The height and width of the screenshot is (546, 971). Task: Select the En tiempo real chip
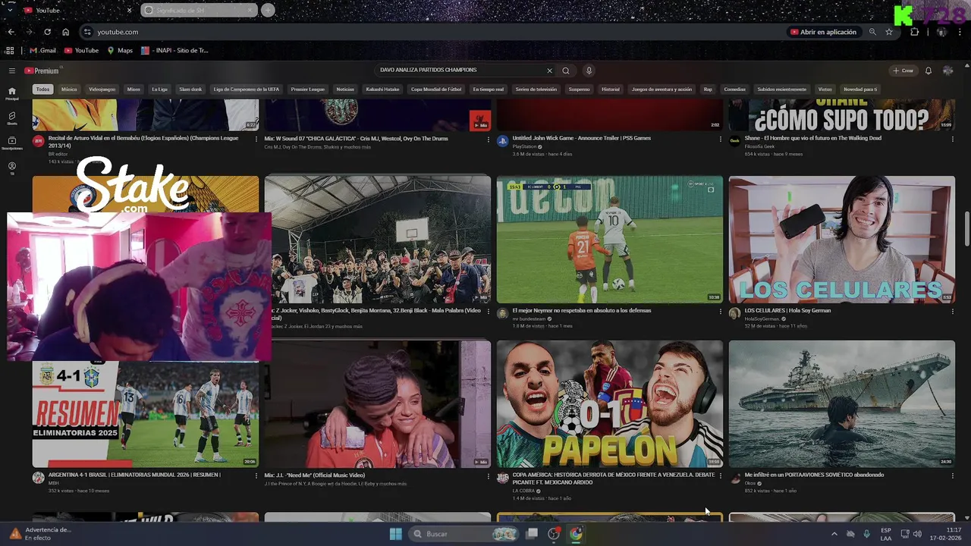tap(488, 89)
